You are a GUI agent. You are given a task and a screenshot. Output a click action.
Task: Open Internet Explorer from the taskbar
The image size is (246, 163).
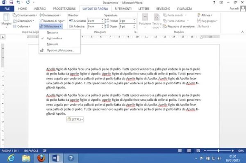[11, 158]
